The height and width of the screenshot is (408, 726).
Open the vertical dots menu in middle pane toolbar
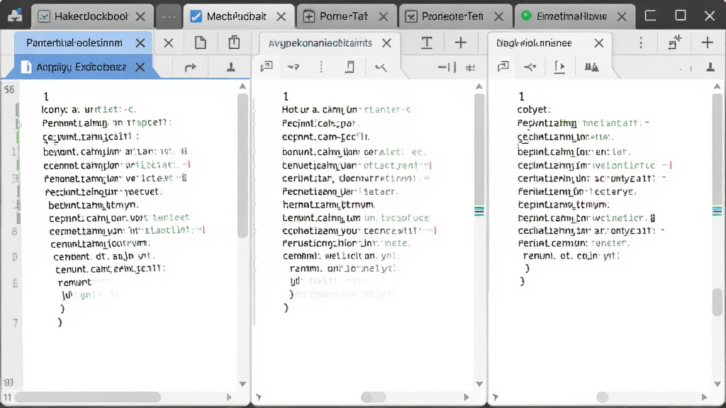pyautogui.click(x=321, y=67)
